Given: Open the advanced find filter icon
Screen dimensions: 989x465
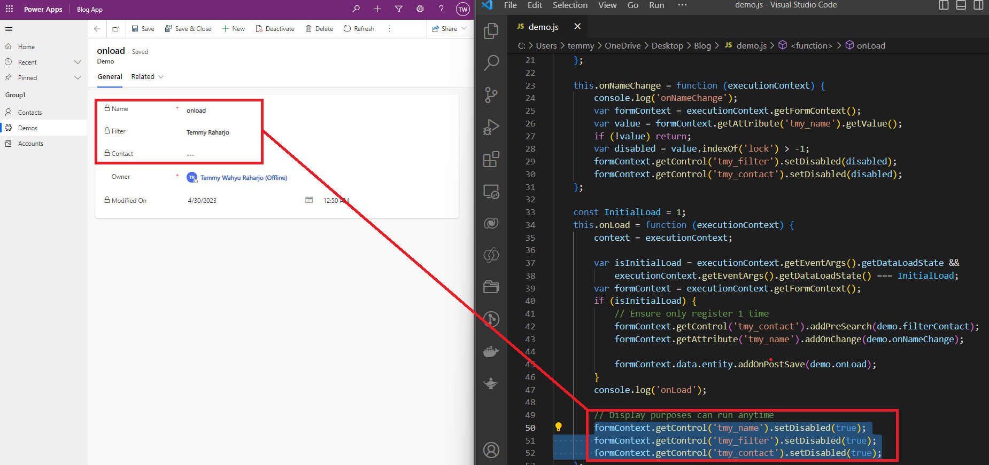Looking at the screenshot, I should click(x=399, y=9).
